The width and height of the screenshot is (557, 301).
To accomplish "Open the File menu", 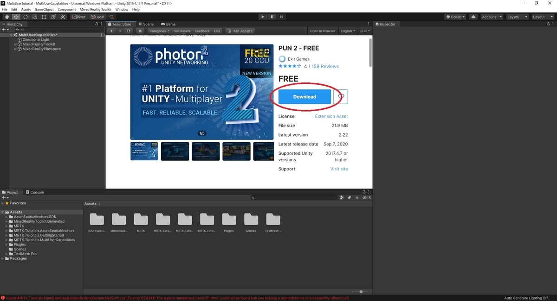I will pyautogui.click(x=5, y=9).
